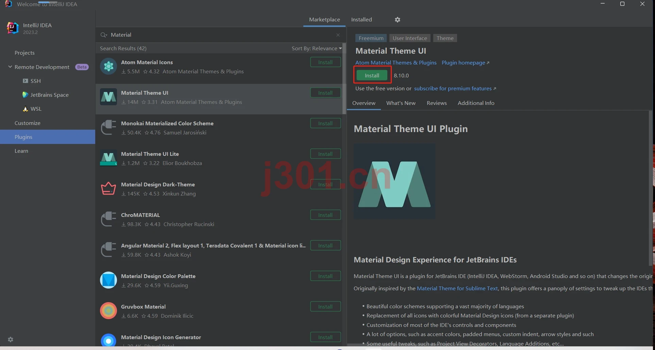
Task: Clear the plugin search text with the X icon
Action: click(338, 35)
